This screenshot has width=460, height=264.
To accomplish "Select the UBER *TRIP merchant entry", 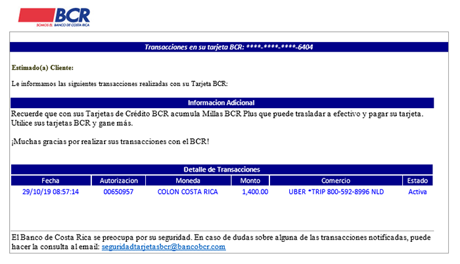I will (336, 192).
